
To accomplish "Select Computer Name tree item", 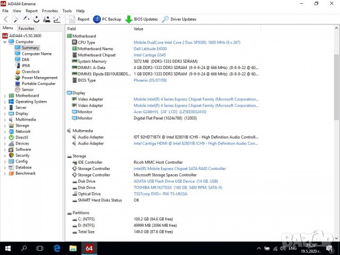I will point(33,54).
